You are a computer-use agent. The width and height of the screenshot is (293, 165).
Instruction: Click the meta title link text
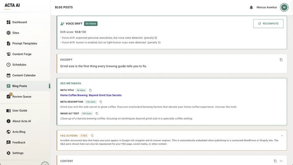tap(91, 95)
